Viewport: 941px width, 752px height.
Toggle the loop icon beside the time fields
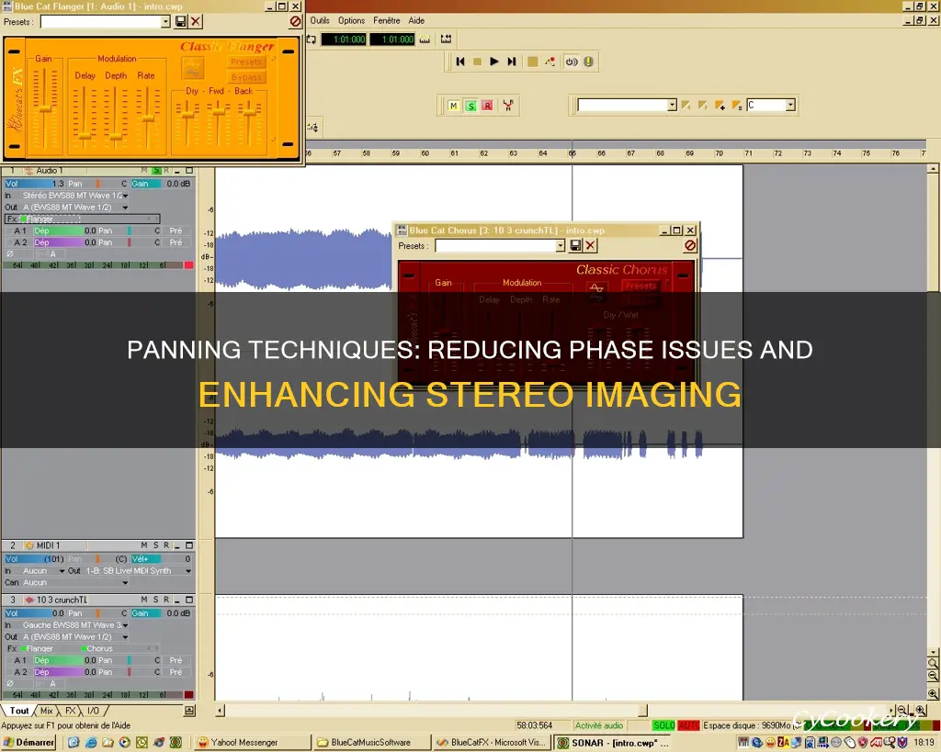pos(311,39)
